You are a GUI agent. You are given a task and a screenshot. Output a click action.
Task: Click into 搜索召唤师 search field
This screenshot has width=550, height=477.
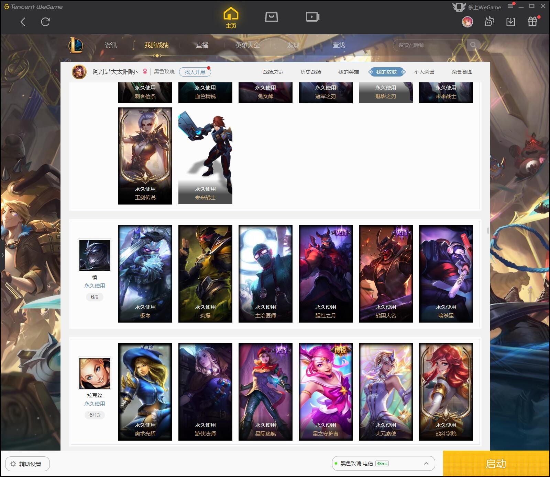click(430, 45)
